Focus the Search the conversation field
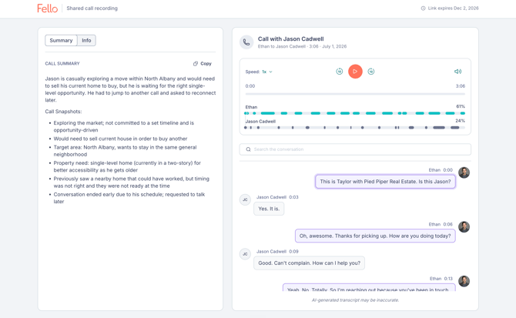Screen dimensions: 516x318 [355, 149]
